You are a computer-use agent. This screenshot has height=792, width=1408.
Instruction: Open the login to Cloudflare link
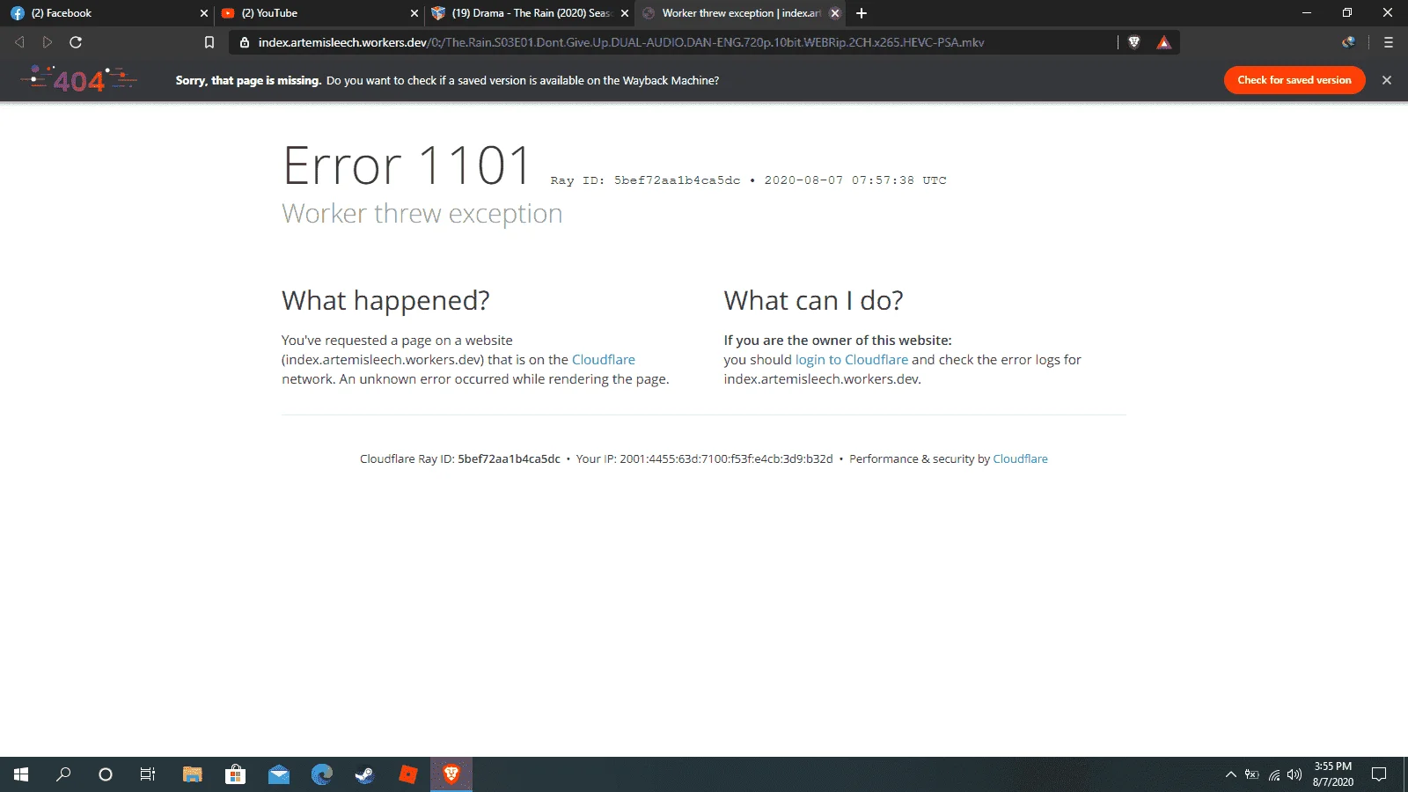pyautogui.click(x=852, y=360)
